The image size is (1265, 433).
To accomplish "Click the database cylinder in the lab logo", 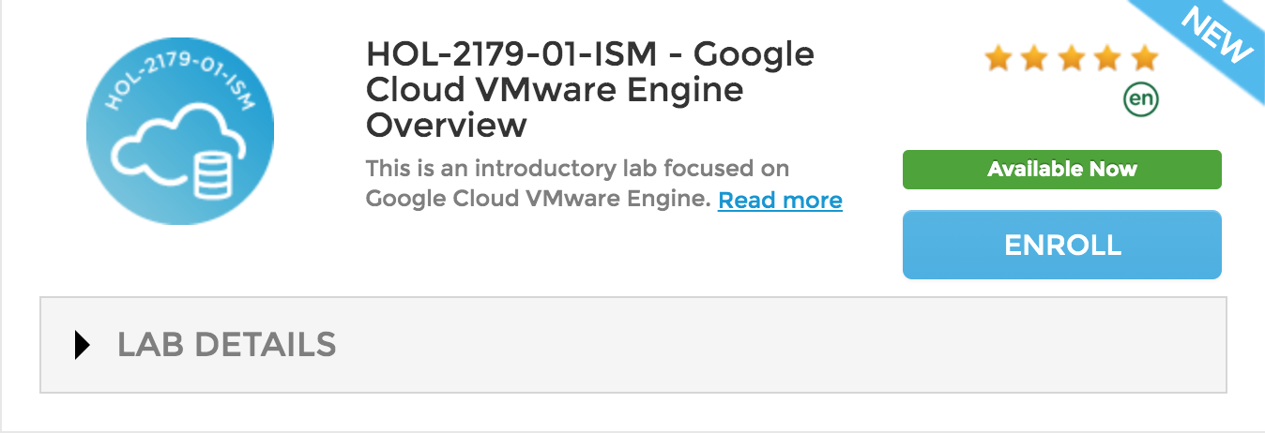I will [x=211, y=177].
